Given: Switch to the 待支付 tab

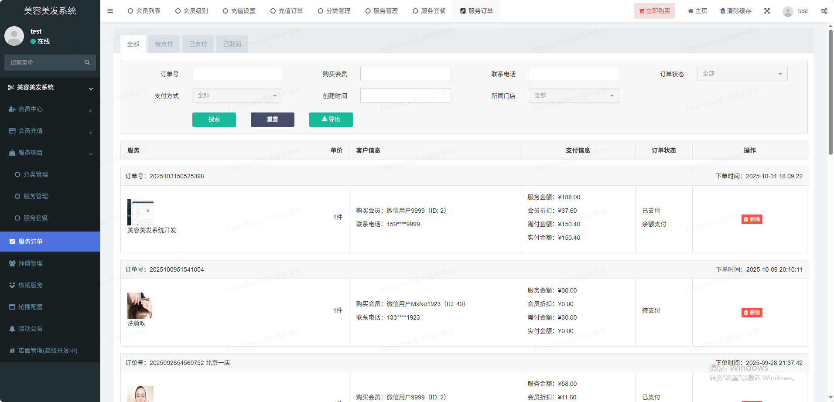Looking at the screenshot, I should 164,44.
